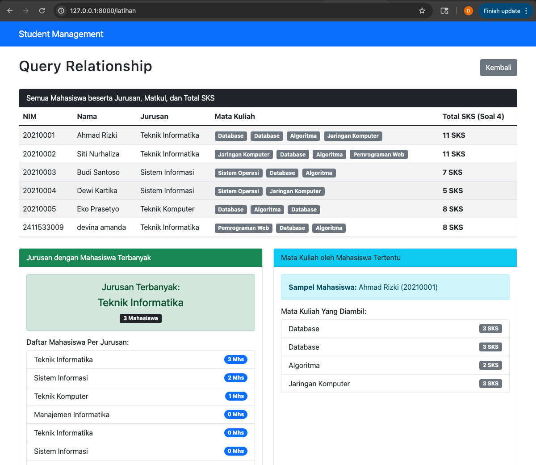
Task: Click name Budi Santoso
Action: pos(98,172)
